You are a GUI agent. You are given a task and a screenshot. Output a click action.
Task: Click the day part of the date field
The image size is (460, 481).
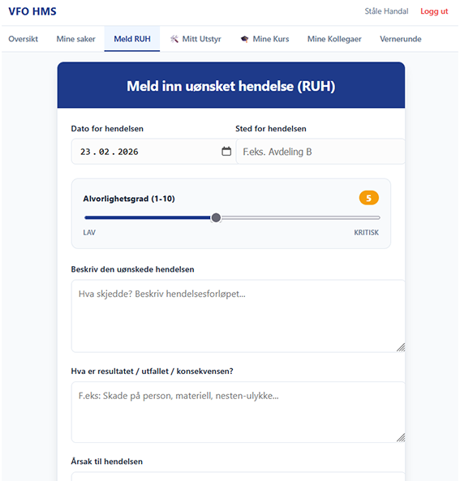click(85, 152)
